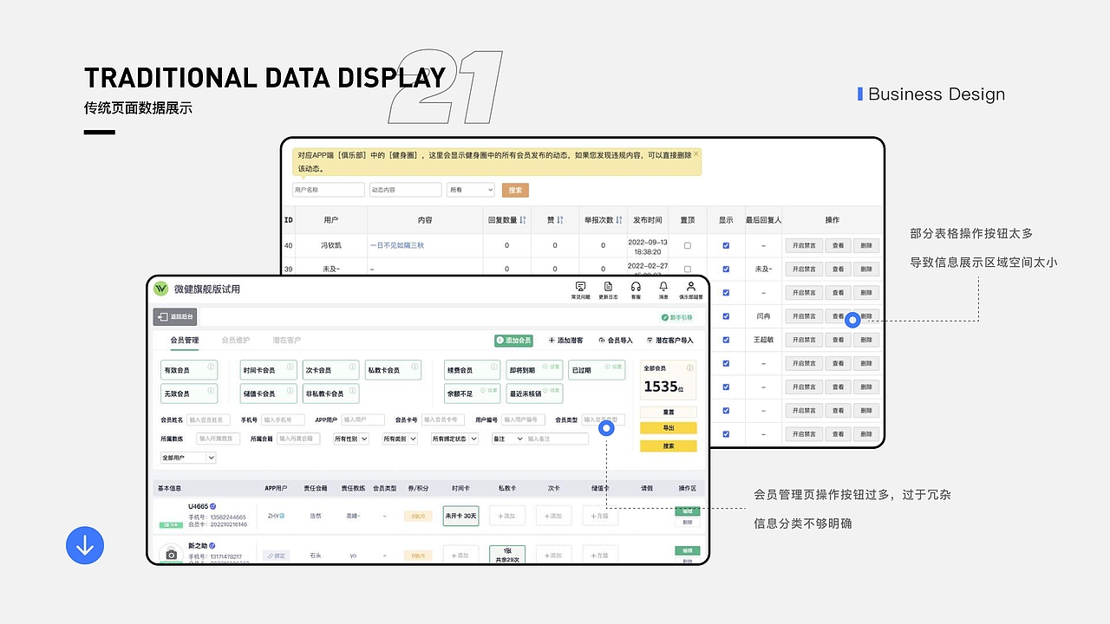
Task: Sort by 举报次数 using its sort icon
Action: 619,220
